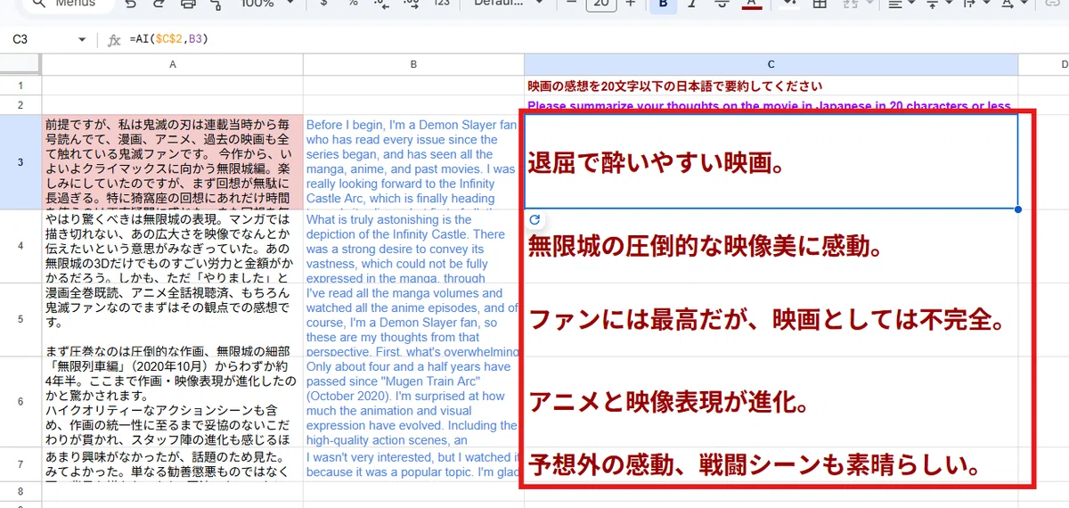Increase font size with plus button

pyautogui.click(x=631, y=4)
